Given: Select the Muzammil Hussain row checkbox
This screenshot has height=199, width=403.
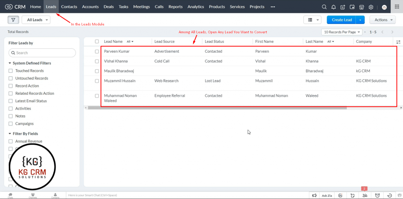Looking at the screenshot, I should point(97,81).
